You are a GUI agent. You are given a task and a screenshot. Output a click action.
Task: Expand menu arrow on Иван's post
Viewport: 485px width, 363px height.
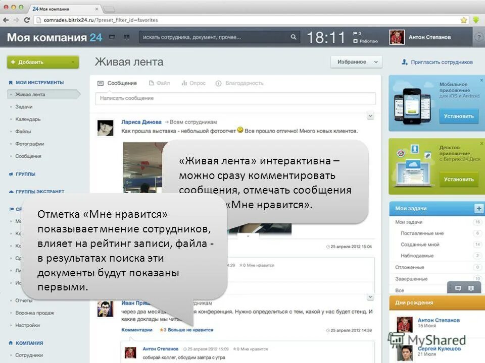tap(370, 297)
